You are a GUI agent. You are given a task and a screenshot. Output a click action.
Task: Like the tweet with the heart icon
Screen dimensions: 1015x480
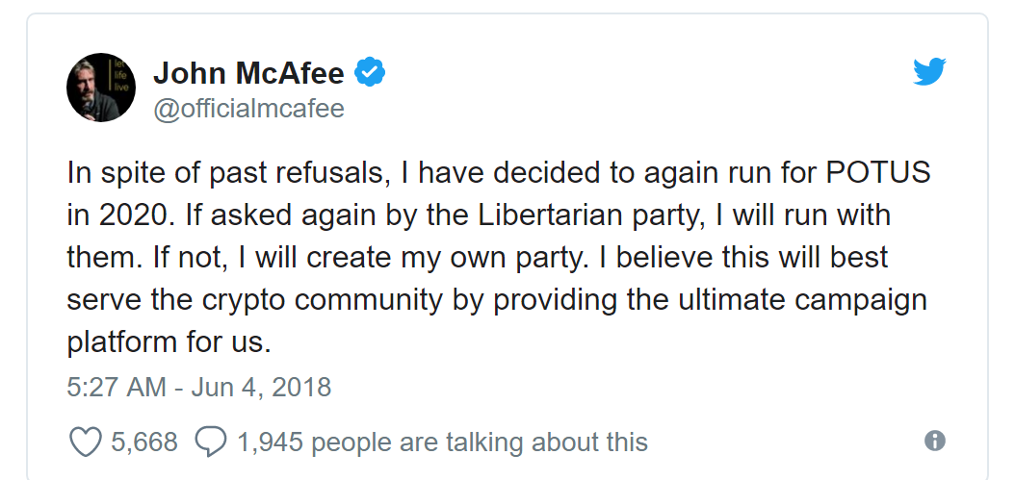[x=86, y=442]
